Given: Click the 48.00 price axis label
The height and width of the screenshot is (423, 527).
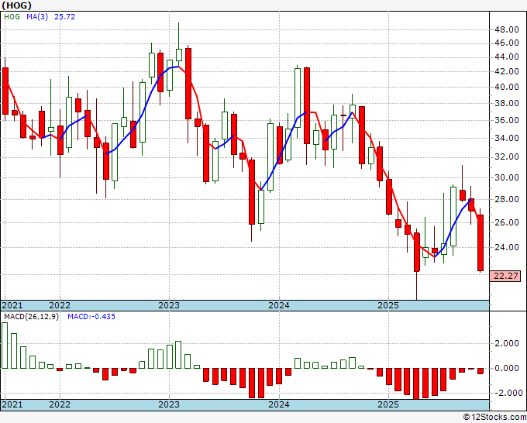Looking at the screenshot, I should click(507, 30).
